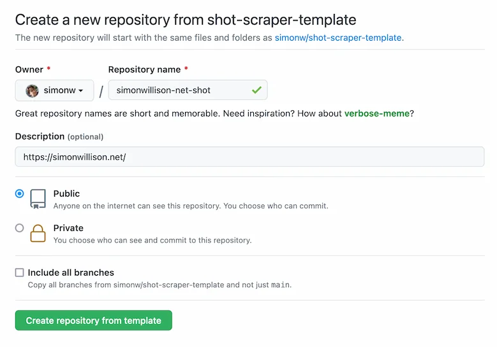Enable the Include all branches checkbox
This screenshot has height=347, width=497.
pos(20,273)
